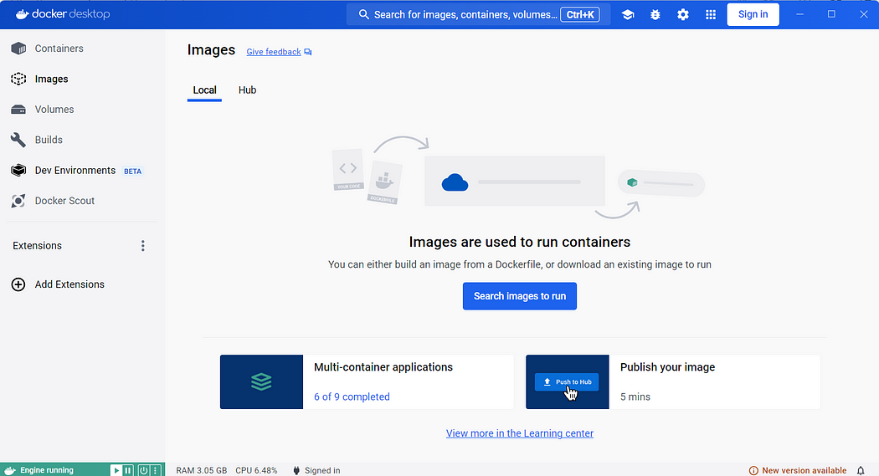This screenshot has height=476, width=879.
Task: Start engine with the play button
Action: (x=116, y=470)
